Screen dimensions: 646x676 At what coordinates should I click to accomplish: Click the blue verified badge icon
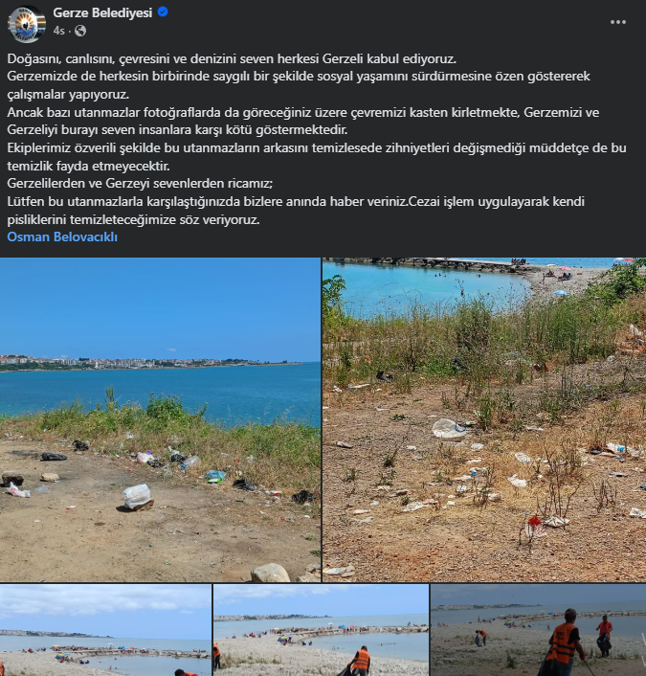click(163, 12)
